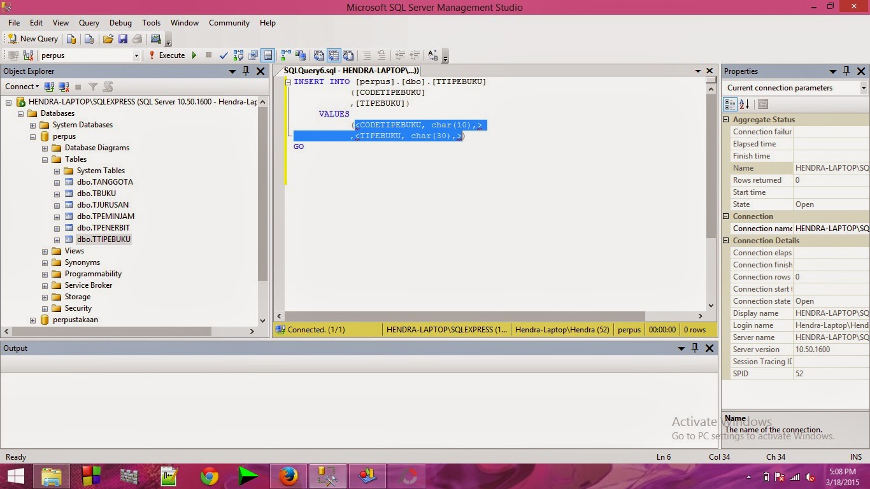Open the Debug menu
This screenshot has width=870, height=489.
click(x=120, y=23)
